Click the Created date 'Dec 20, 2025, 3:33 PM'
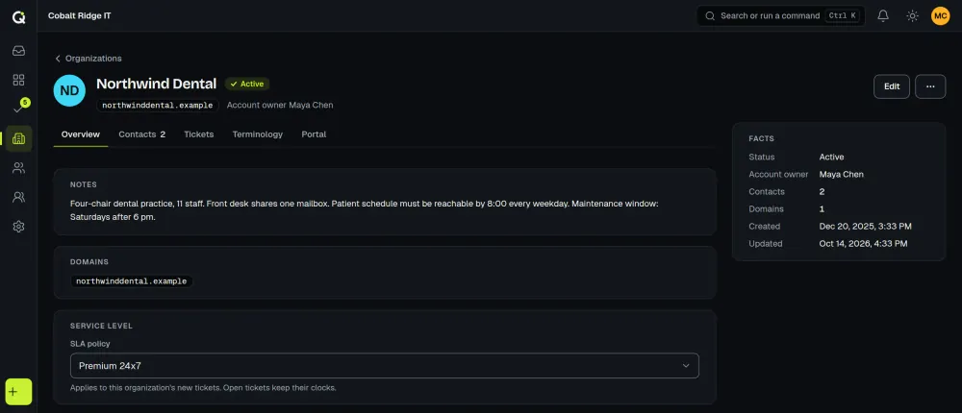Screen dimensions: 962x413 point(865,226)
